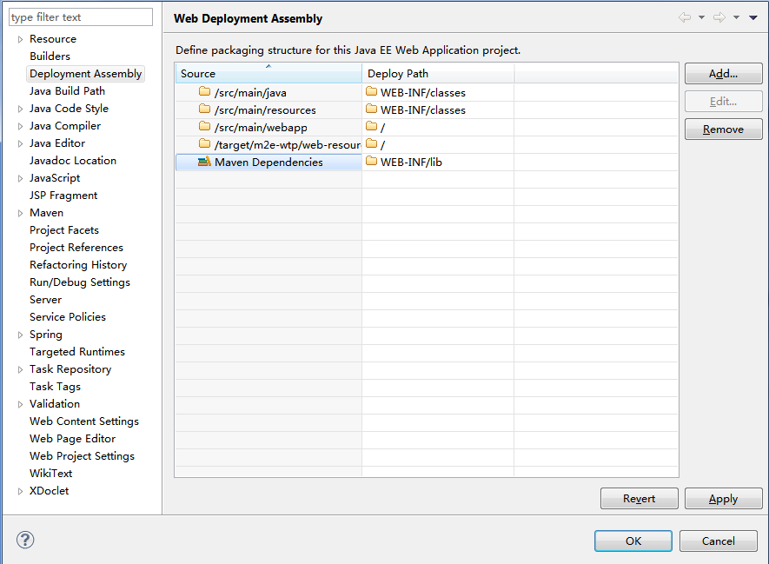The image size is (769, 564).
Task: Click the WEB-INF/lib deploy path folder icon
Action: 372,162
